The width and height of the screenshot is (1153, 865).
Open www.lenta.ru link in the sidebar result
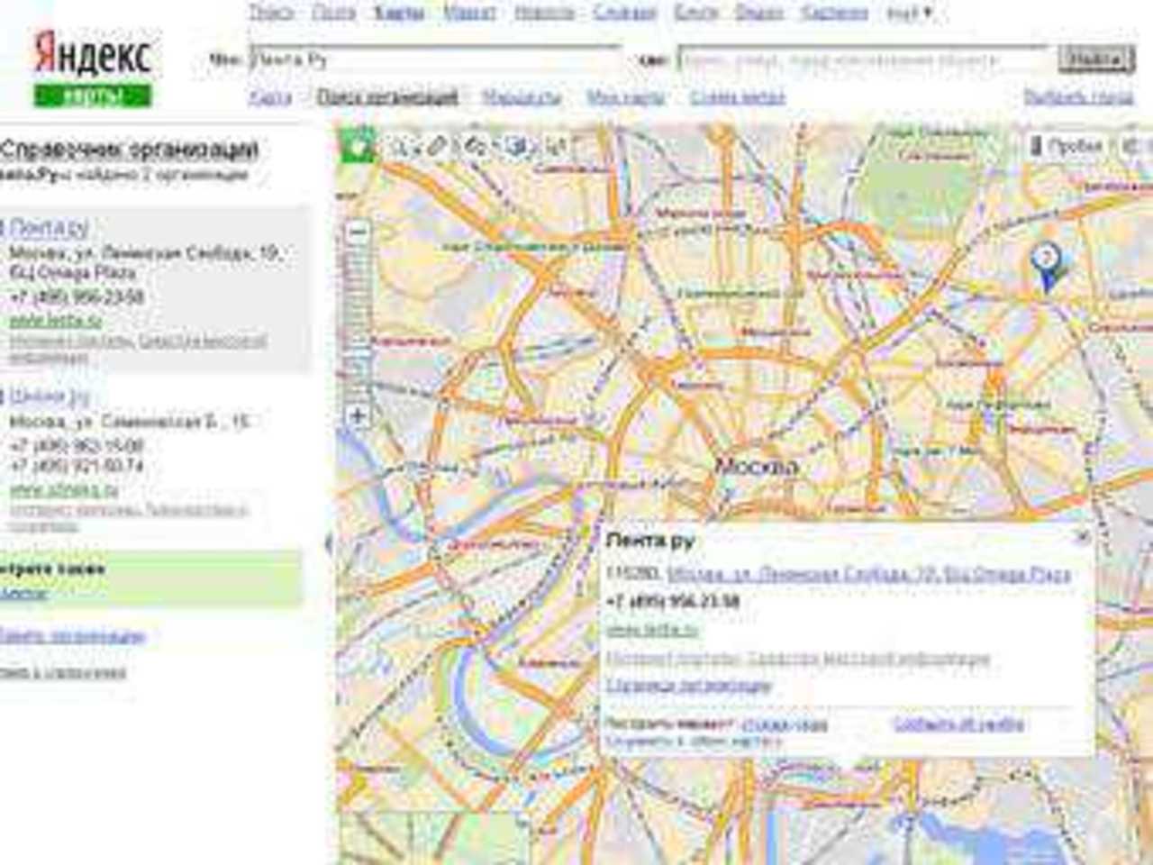click(x=56, y=321)
